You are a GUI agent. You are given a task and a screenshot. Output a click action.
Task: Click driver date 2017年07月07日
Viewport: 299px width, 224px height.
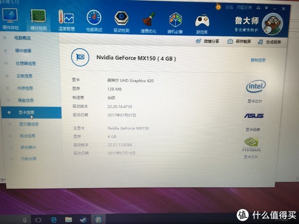tap(122, 115)
